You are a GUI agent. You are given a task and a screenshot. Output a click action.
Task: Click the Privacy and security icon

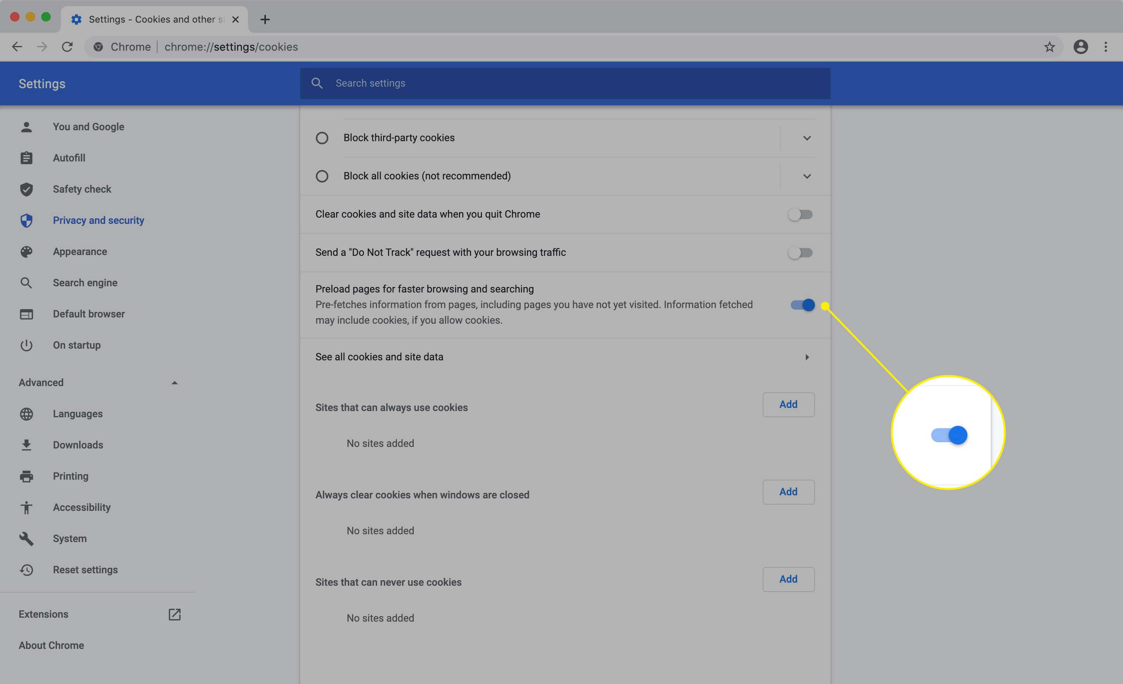[27, 220]
